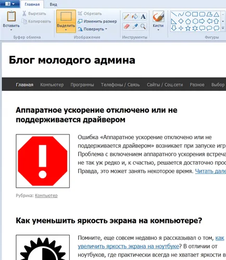Choose the Pentagon shape
The height and width of the screenshot is (260, 226).
pyautogui.click(x=188, y=21)
